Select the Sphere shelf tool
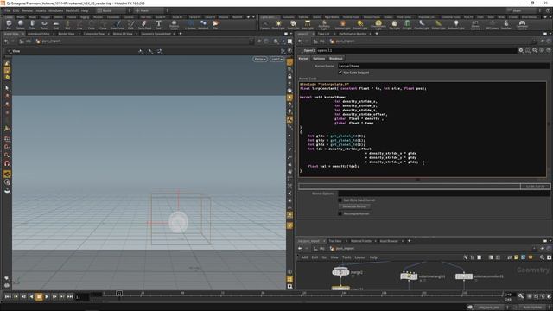 pos(21,25)
